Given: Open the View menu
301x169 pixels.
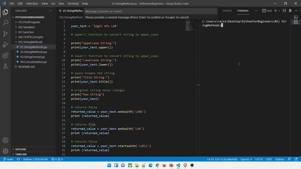Looking at the screenshot, I should 45,3.
